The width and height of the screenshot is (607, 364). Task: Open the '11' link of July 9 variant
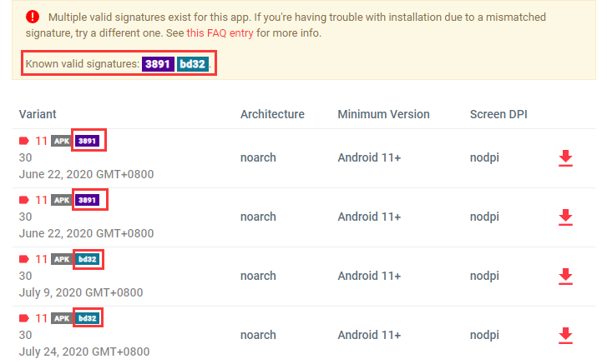[x=41, y=259]
